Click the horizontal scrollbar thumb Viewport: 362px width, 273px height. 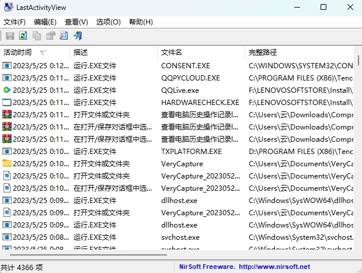(x=88, y=255)
